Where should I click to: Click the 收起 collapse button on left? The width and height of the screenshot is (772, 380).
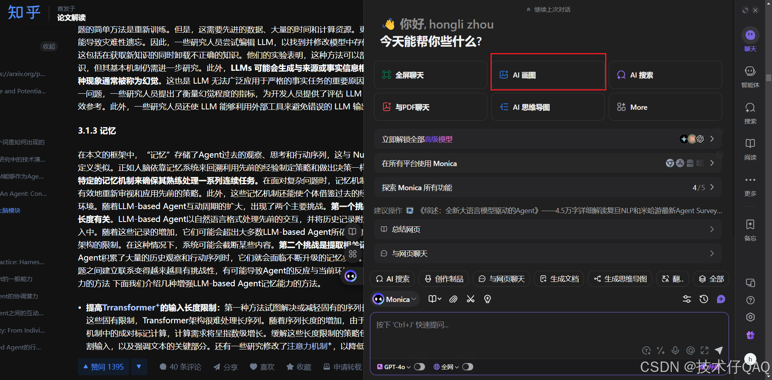point(49,46)
